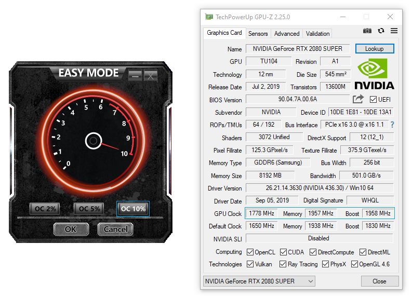Click the NVIDIA logo in GPU-Z

pos(375,74)
